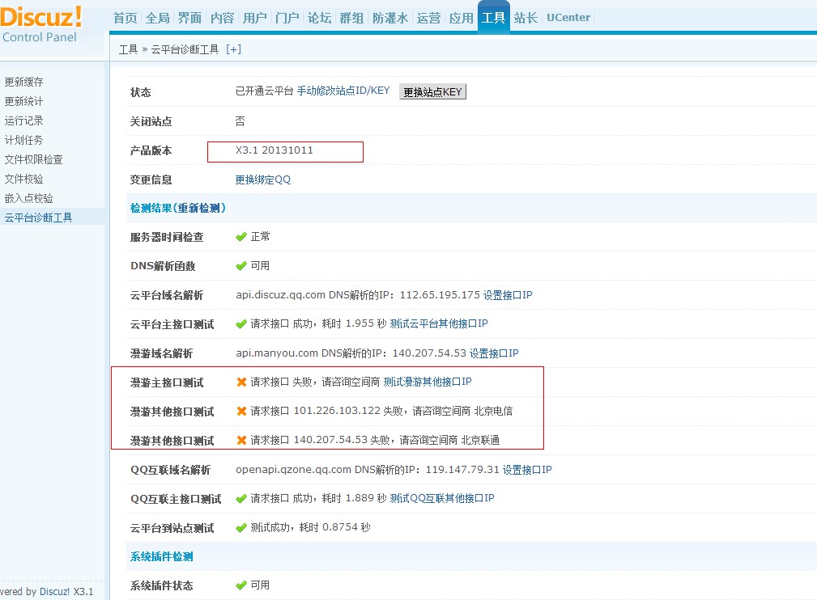The height and width of the screenshot is (600, 817).
Task: Switch to the 论坛 navigation tab
Action: click(319, 18)
